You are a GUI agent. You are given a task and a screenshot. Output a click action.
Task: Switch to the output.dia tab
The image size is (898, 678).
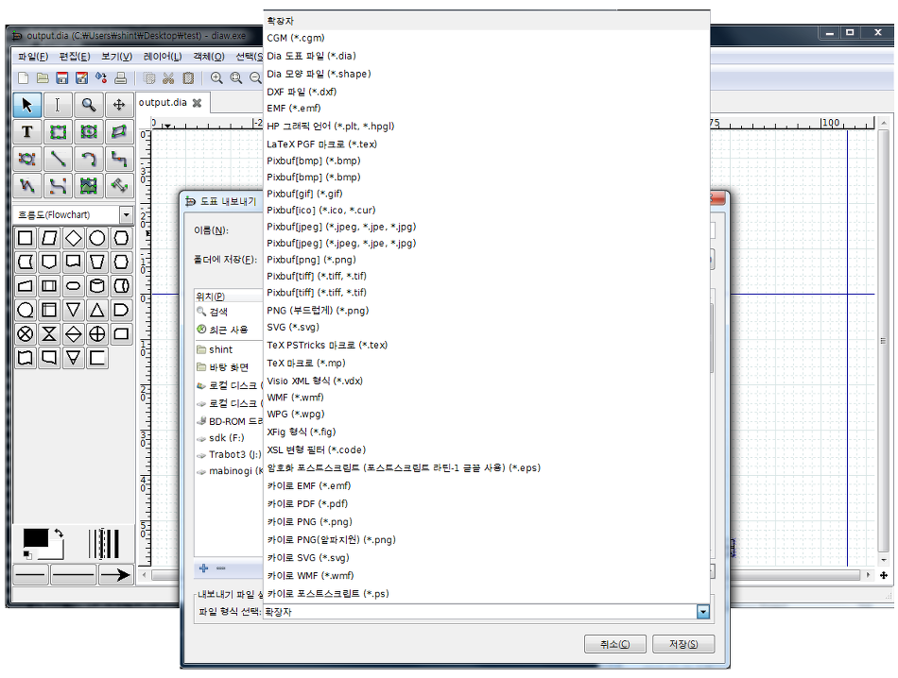pyautogui.click(x=163, y=102)
